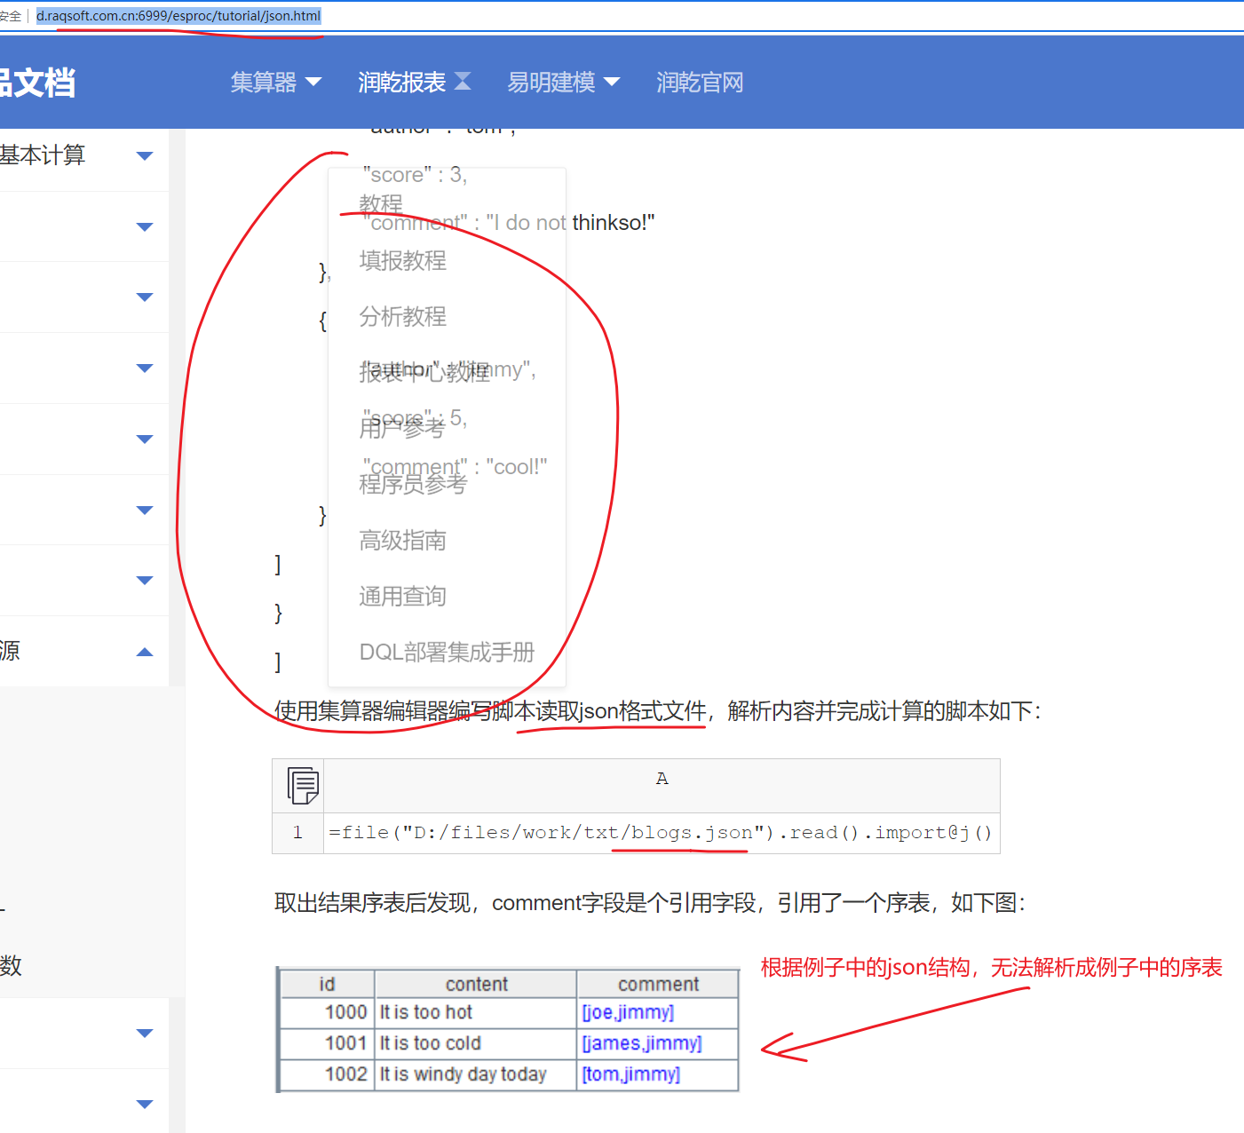Open the 集算器 dropdown menu
This screenshot has height=1133, width=1244.
click(x=275, y=83)
